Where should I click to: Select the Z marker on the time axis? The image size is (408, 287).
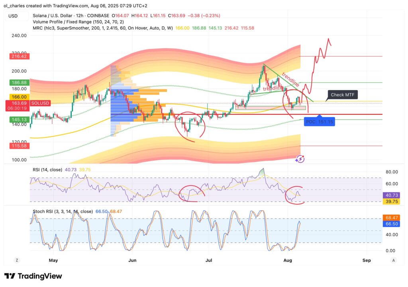[x=17, y=260]
